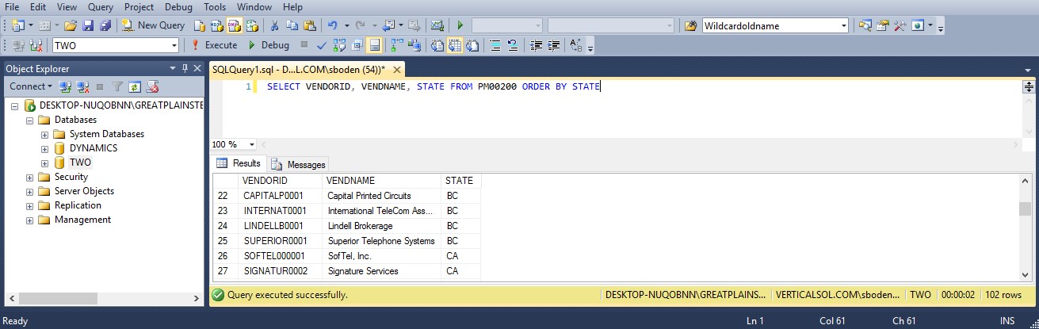Open the TWO available databases dropdown
The height and width of the screenshot is (329, 1039).
click(173, 45)
